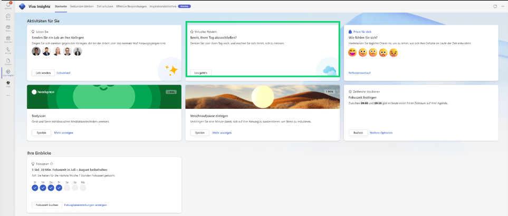Open the Kalender app in sidebar

point(8,40)
